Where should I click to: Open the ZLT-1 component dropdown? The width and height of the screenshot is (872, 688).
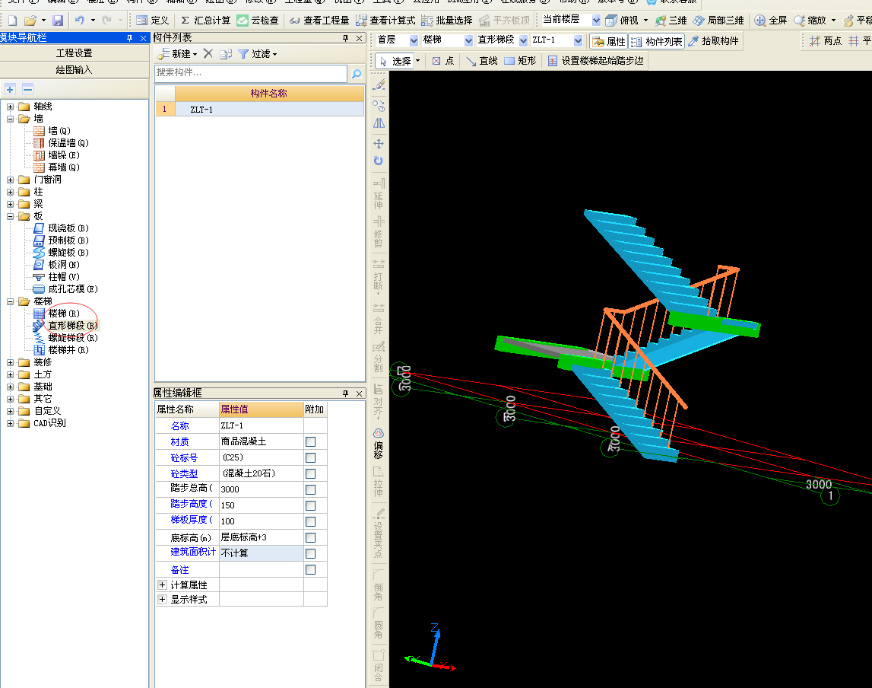[578, 40]
